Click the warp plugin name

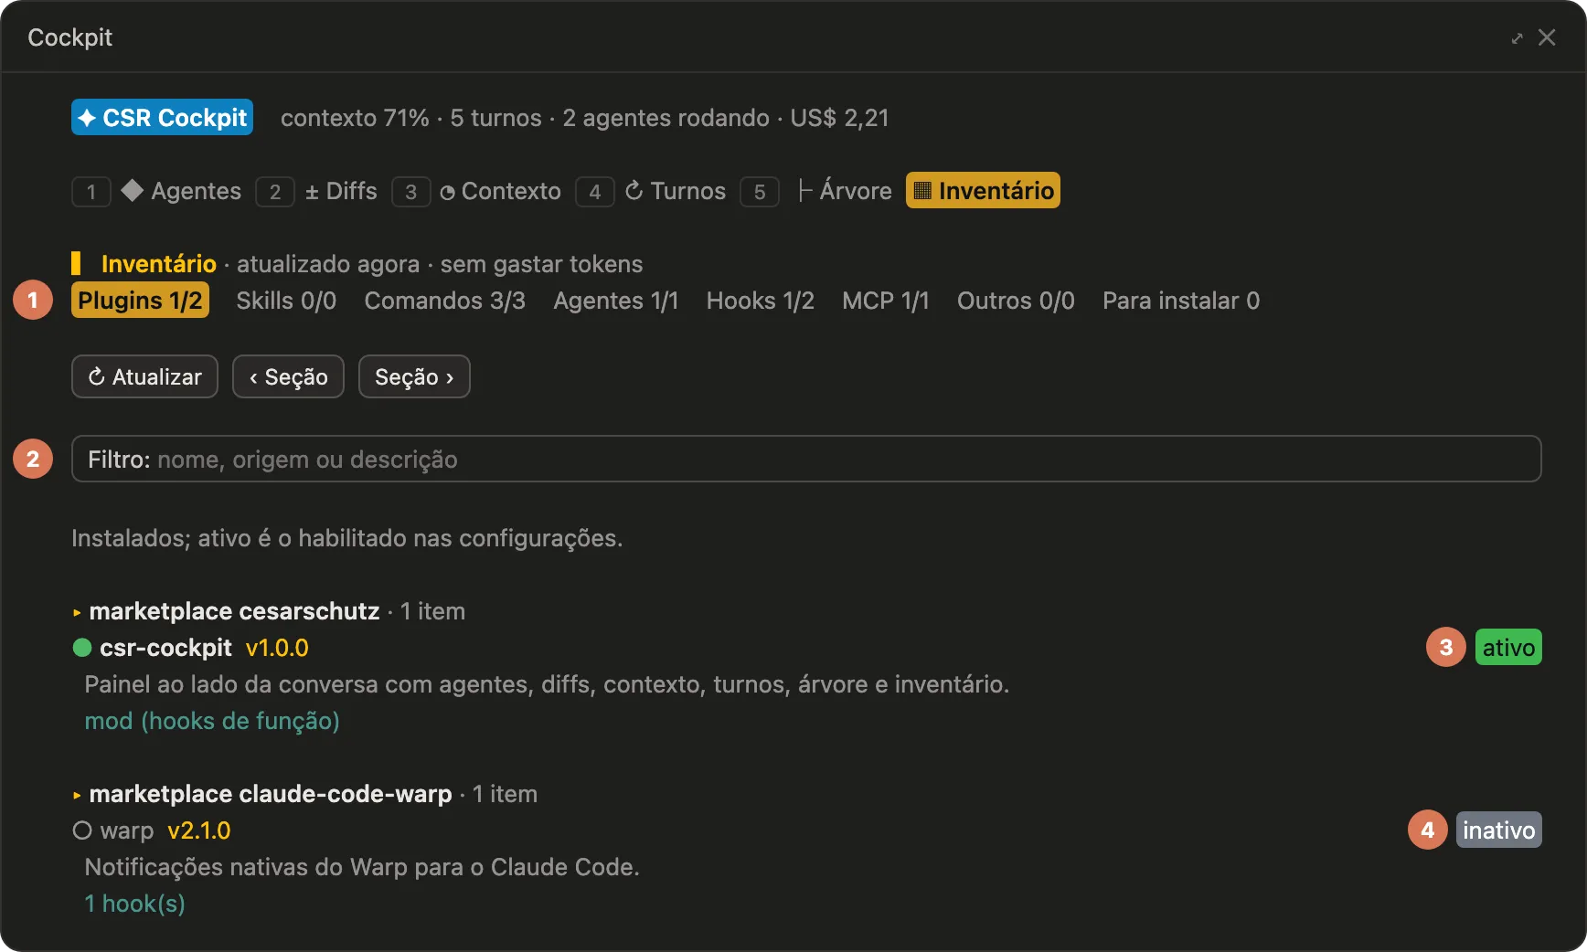[x=127, y=830]
